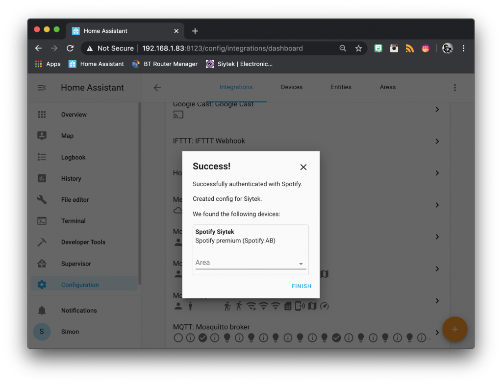The height and width of the screenshot is (385, 502).
Task: Open the Home Assistant bookmark
Action: click(x=96, y=64)
